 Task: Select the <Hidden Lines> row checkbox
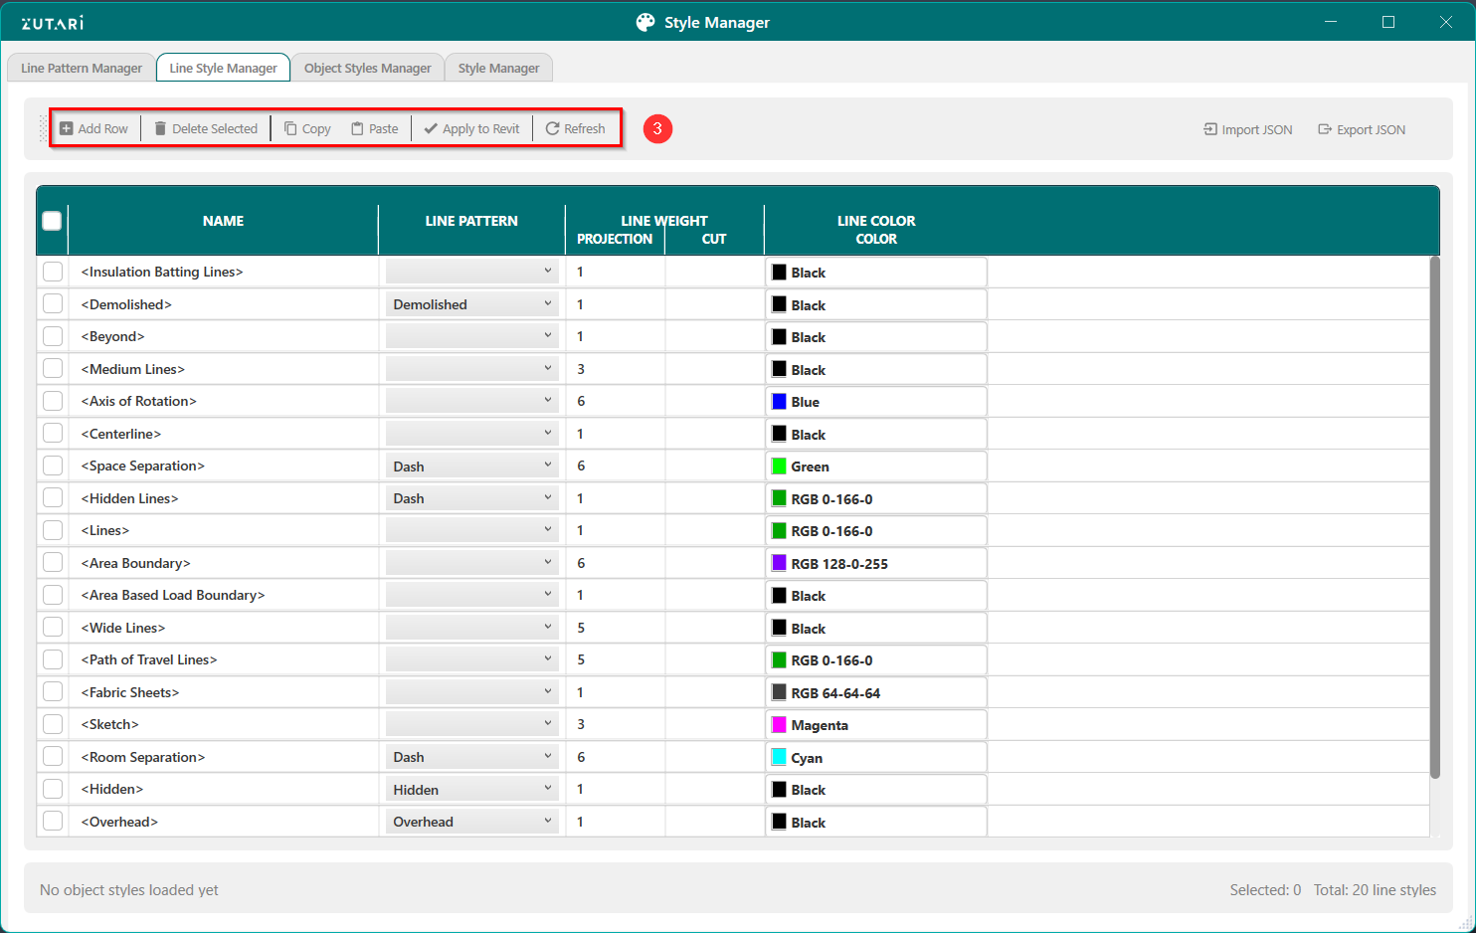[53, 498]
